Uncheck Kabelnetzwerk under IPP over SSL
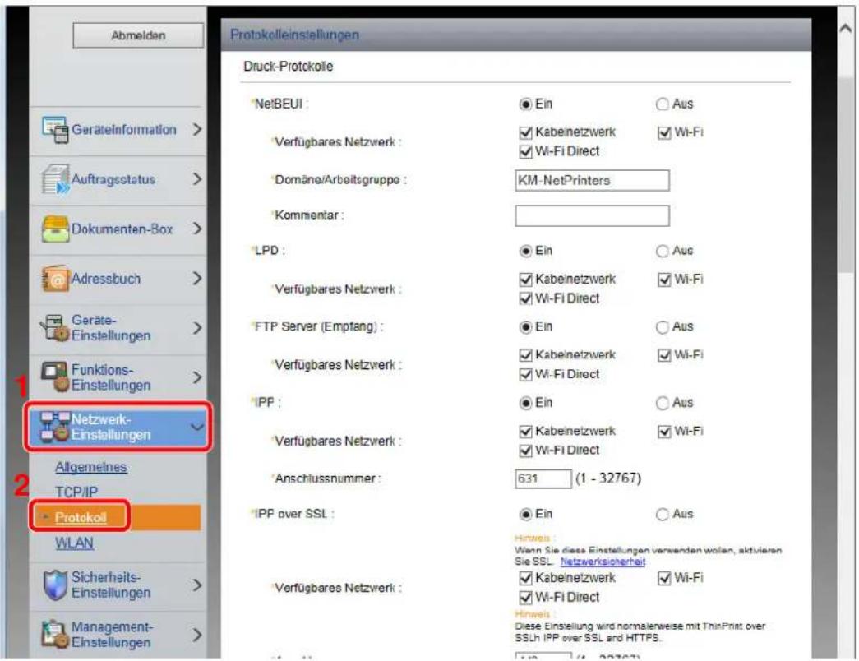Image resolution: width=859 pixels, height=661 pixels. [x=525, y=578]
